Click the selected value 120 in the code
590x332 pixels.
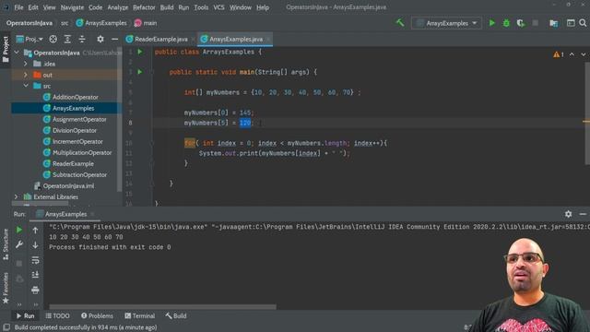(x=245, y=123)
